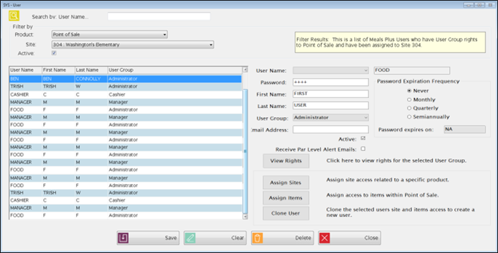Click the Save disk icon
The width and height of the screenshot is (498, 253).
pyautogui.click(x=123, y=238)
